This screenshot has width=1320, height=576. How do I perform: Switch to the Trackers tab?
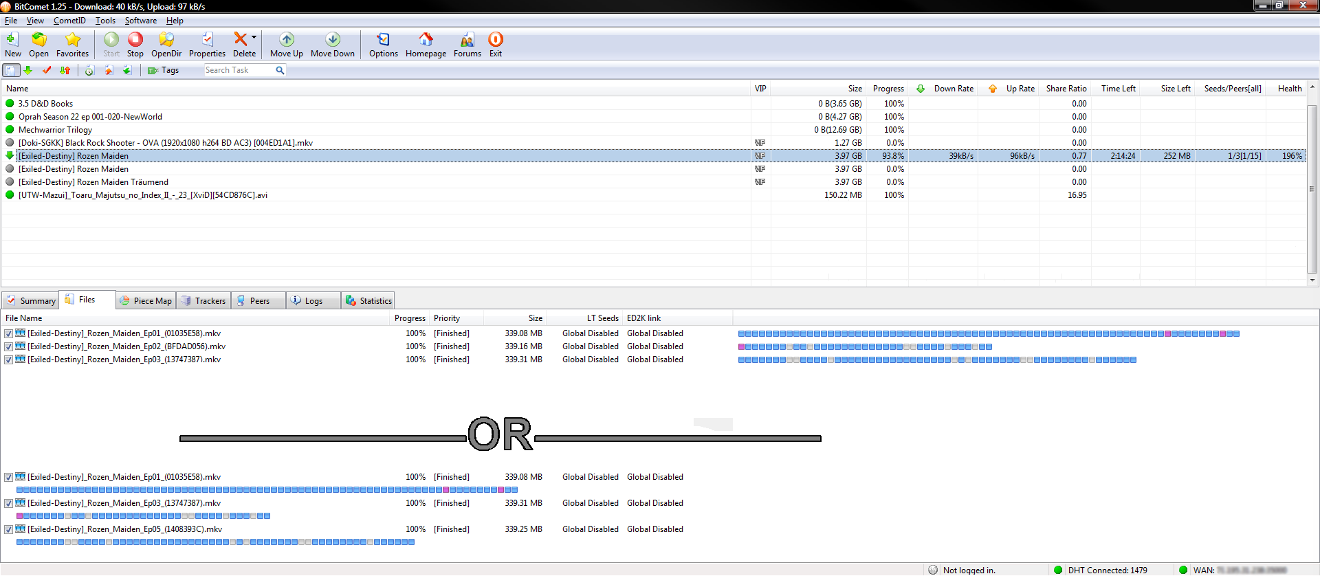pos(203,301)
